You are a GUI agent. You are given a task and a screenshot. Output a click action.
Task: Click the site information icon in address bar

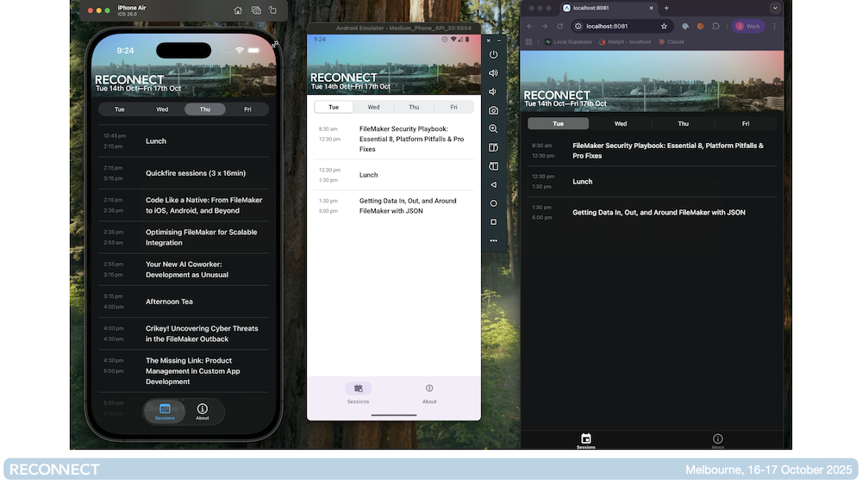click(578, 27)
